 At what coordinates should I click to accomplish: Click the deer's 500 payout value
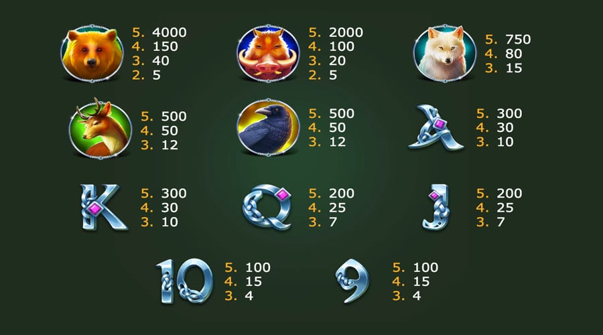(x=174, y=116)
